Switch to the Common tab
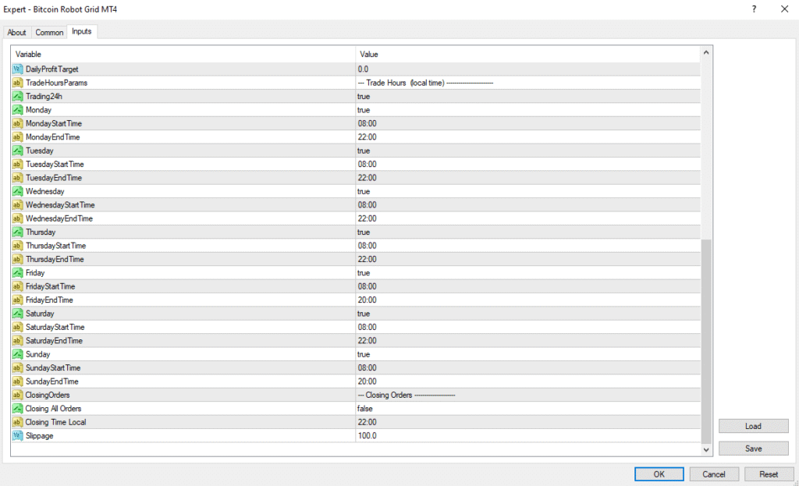This screenshot has width=799, height=486. 50,33
